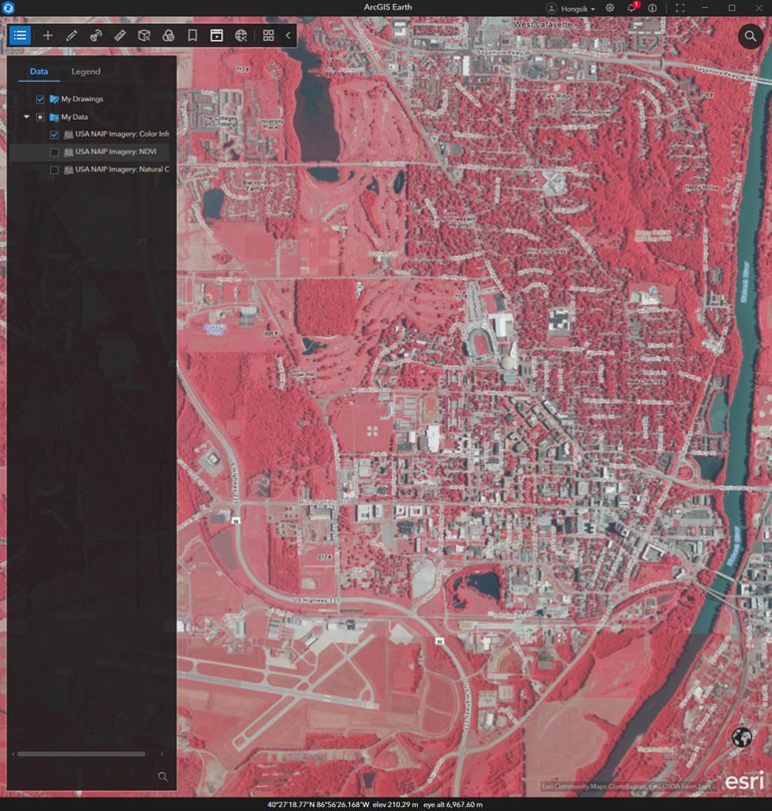Switch to the Data tab
The height and width of the screenshot is (811, 772).
39,72
